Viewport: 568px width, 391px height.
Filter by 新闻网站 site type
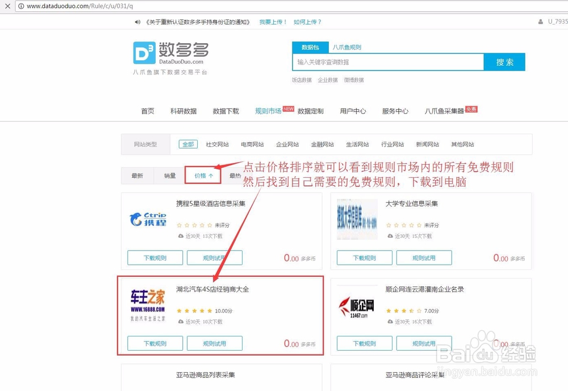click(428, 144)
